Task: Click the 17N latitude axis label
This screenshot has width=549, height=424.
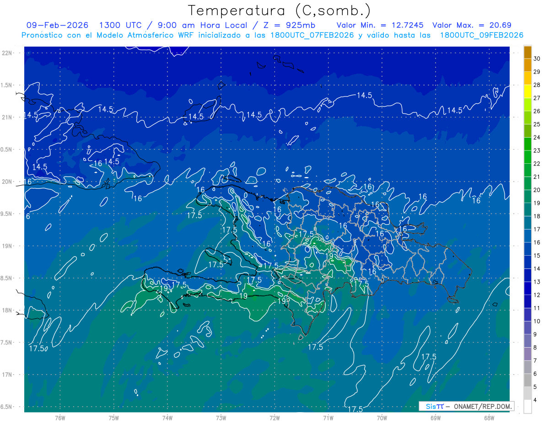Action: (x=7, y=375)
